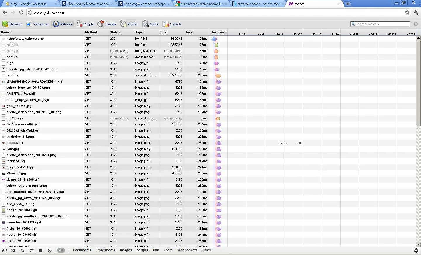The height and width of the screenshot is (255, 421).
Task: Sort requests by Time column
Action: tap(196, 32)
